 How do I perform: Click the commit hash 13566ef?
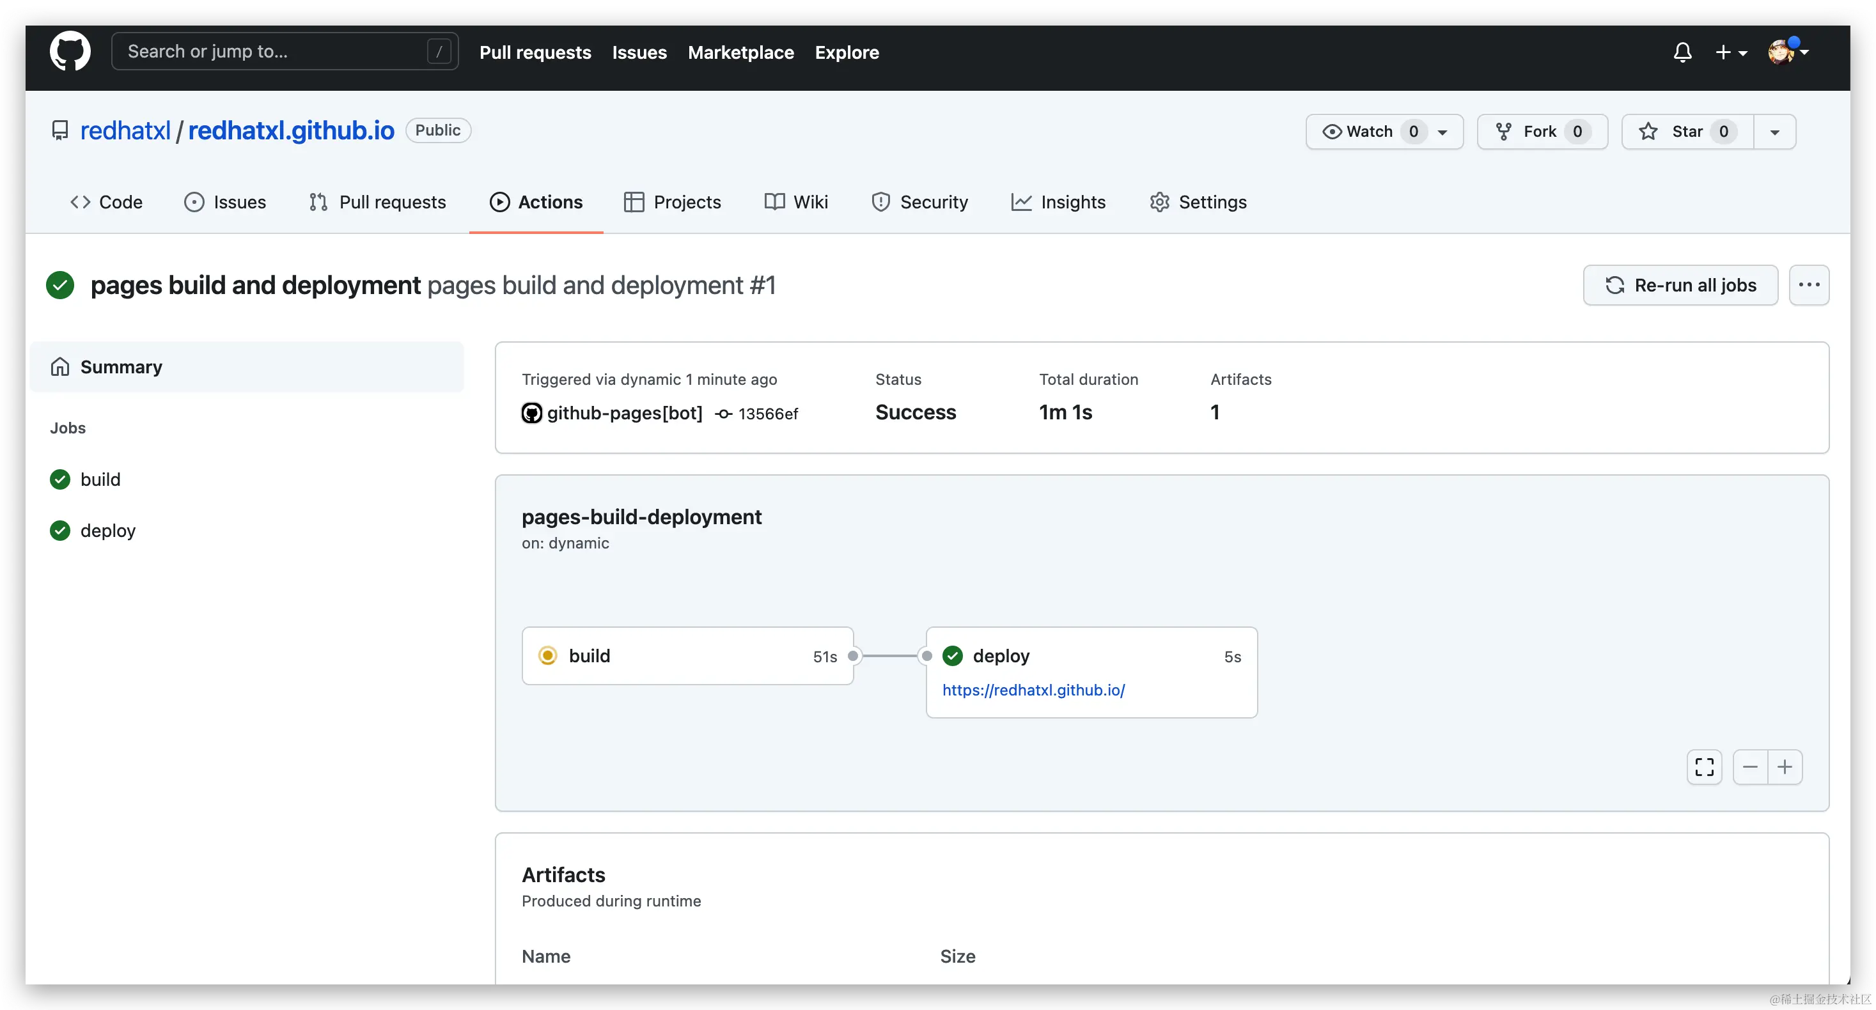(767, 414)
